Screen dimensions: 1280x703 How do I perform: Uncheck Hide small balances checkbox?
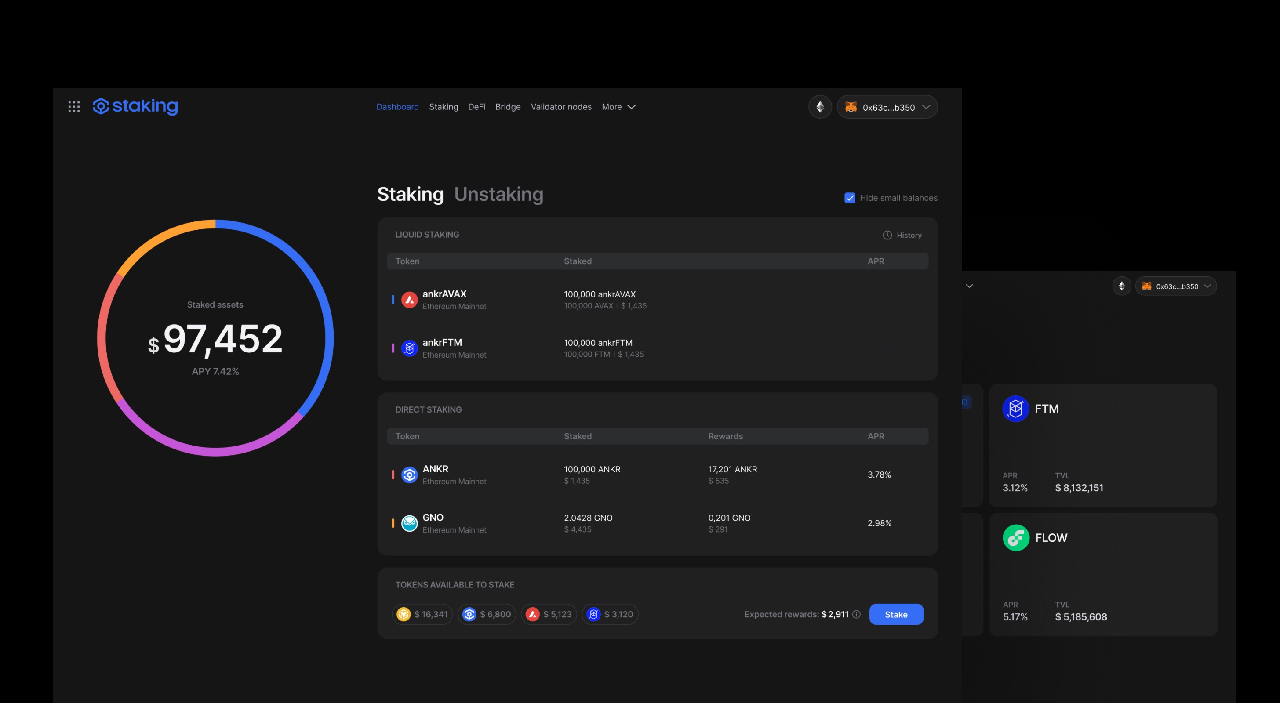click(850, 198)
